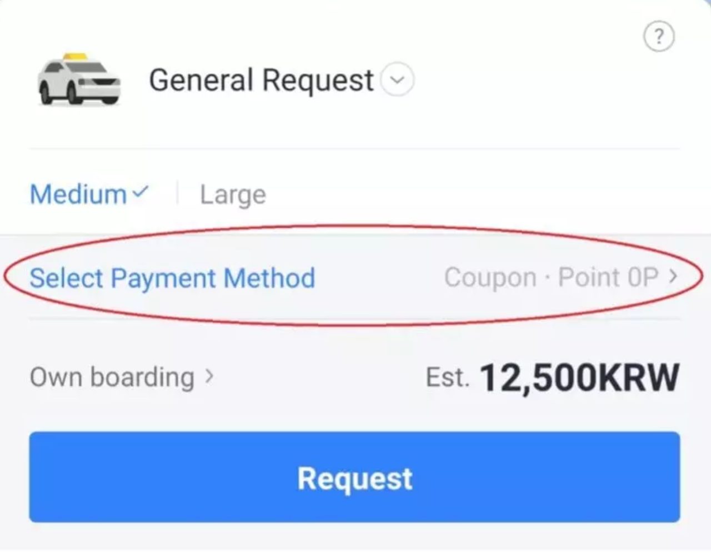Click the checkmark next to Medium
Viewport: 711px width, 553px height.
pos(141,192)
